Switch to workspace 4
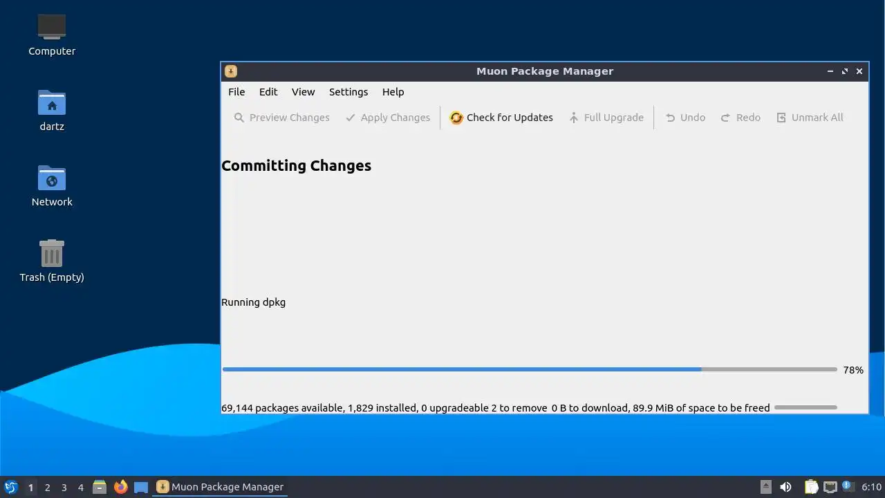The image size is (885, 498). coord(80,487)
